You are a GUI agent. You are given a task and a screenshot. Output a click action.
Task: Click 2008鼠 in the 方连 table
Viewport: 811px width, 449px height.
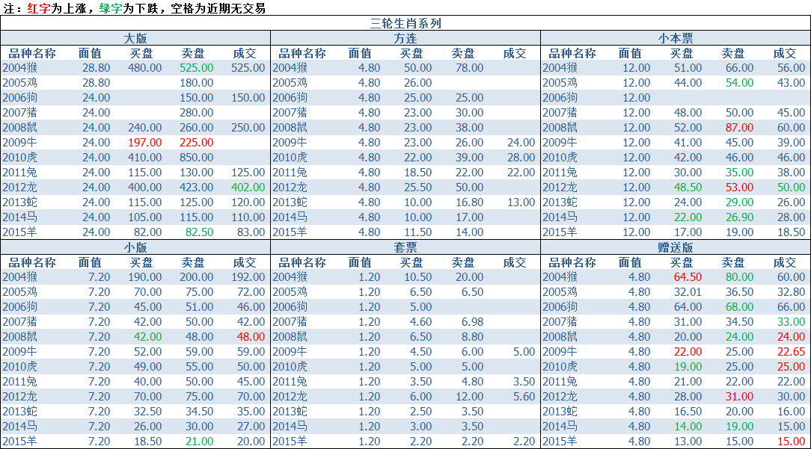290,128
